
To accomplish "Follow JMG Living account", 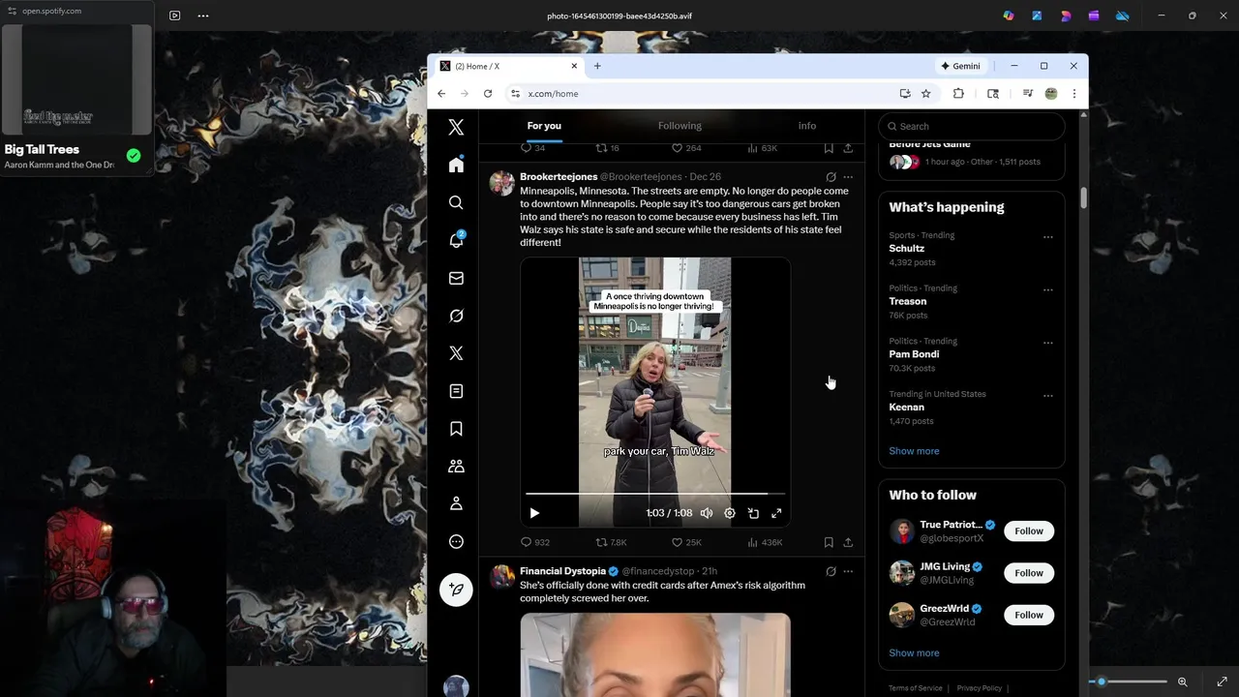I will (1029, 573).
